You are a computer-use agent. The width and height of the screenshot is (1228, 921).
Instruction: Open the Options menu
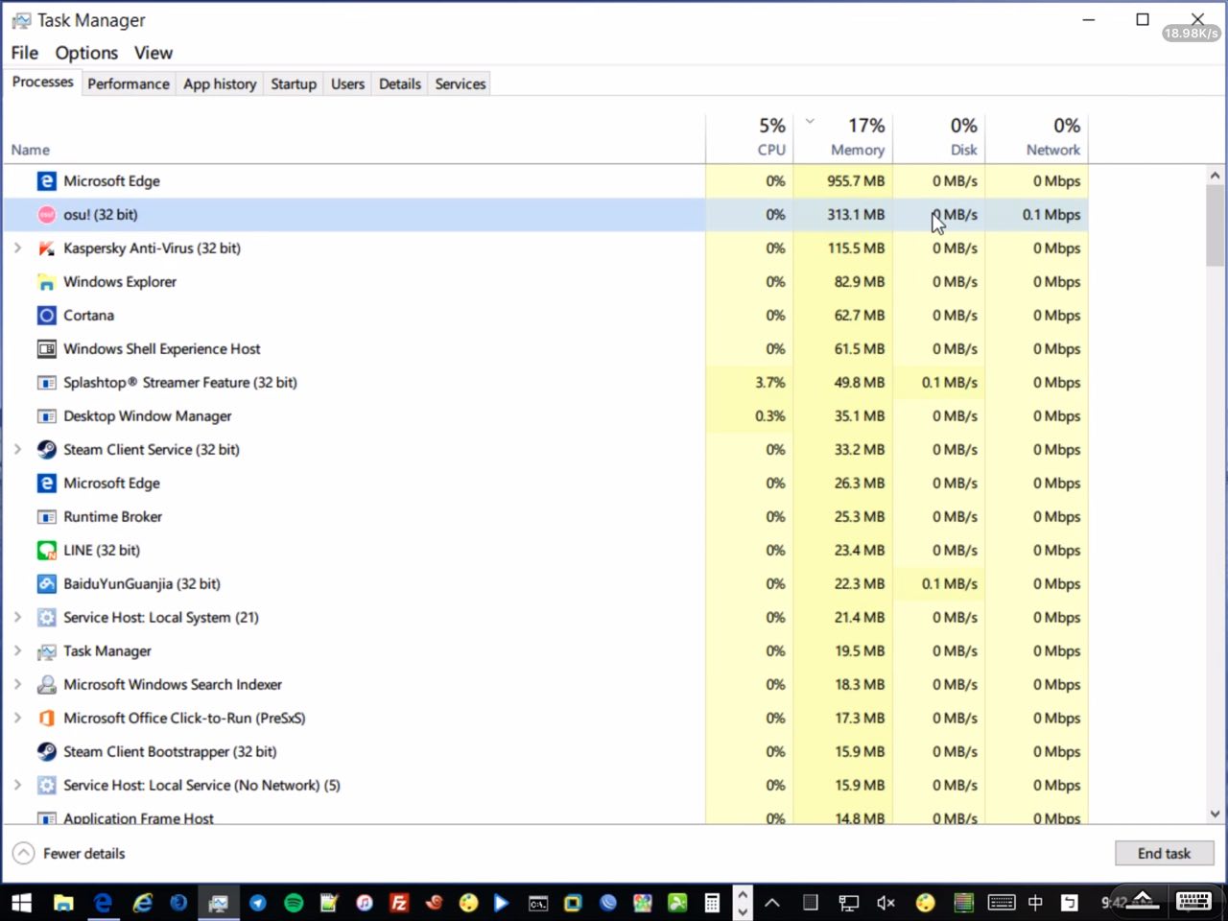(x=86, y=53)
